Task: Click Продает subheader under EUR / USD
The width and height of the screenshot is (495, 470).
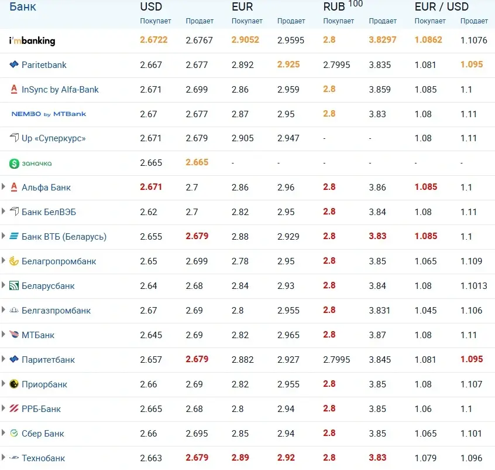Action: tap(474, 21)
